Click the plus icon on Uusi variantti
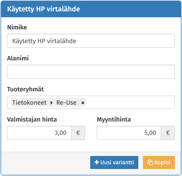The height and width of the screenshot is (176, 182). point(97,162)
